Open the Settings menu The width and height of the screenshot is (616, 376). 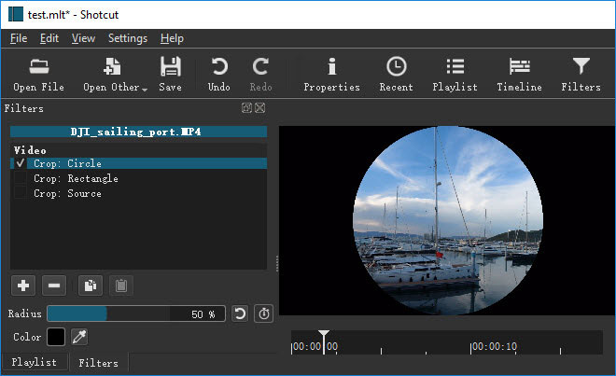(128, 38)
